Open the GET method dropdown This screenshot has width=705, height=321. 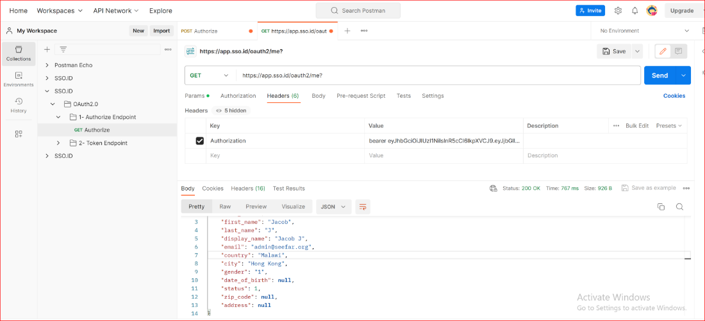point(209,75)
